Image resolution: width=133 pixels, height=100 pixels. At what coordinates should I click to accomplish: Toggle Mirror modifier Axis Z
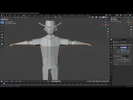click(x=128, y=50)
